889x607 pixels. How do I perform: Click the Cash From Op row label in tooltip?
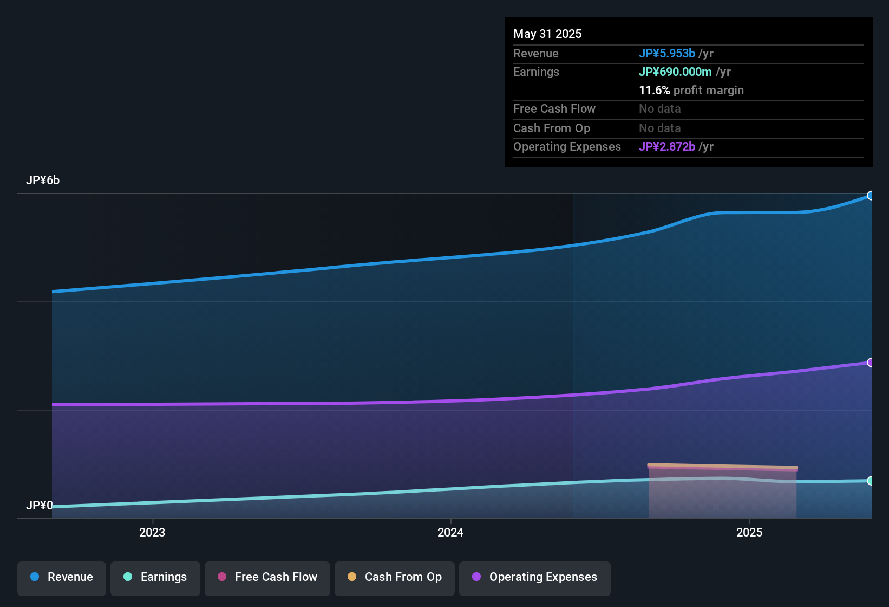[x=552, y=128]
